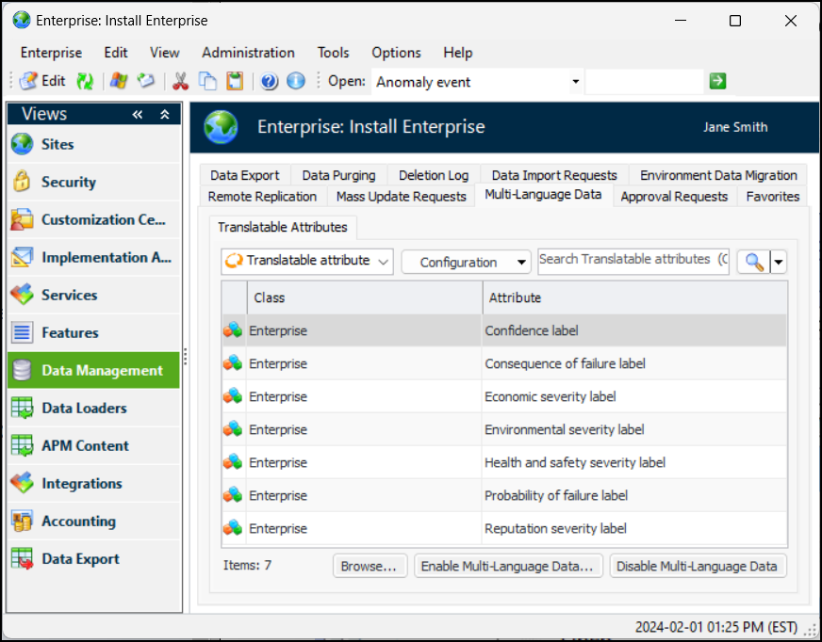This screenshot has height=642, width=822.
Task: Expand the Configuration dropdown
Action: 466,262
